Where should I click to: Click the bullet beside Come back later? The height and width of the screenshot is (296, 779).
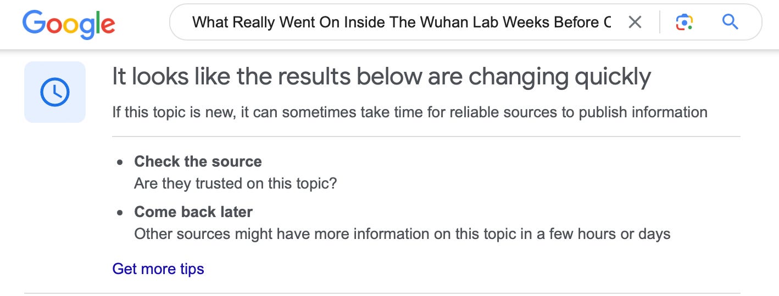click(x=120, y=213)
